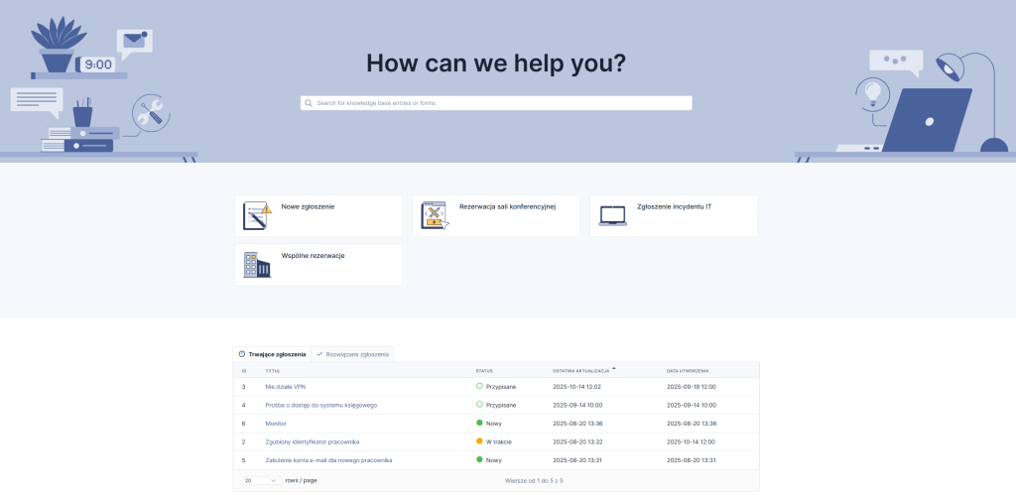Click the Wspólne rezerwacje building icon

[x=257, y=264]
